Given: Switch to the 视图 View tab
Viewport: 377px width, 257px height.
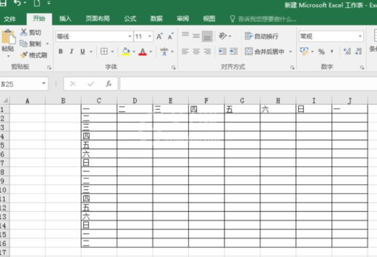Looking at the screenshot, I should click(209, 19).
